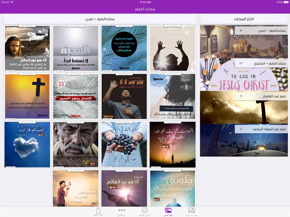Open the black-and-white Jesus portrait image
Viewport: 290px width, 217px height.
point(173,96)
